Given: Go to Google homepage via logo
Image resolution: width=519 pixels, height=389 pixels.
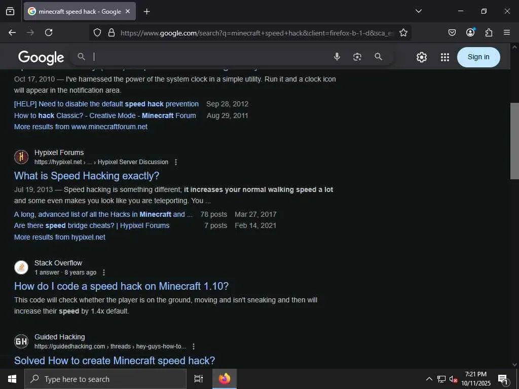Looking at the screenshot, I should pos(41,57).
